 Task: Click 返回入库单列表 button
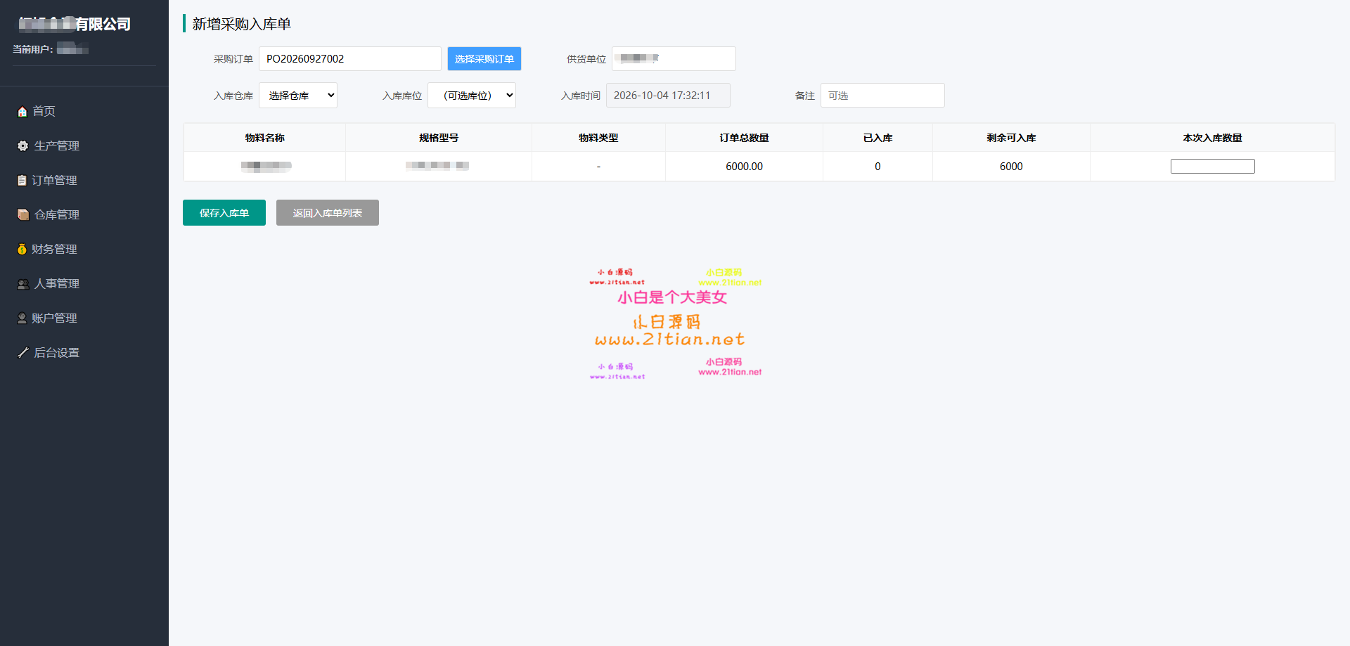click(x=328, y=213)
